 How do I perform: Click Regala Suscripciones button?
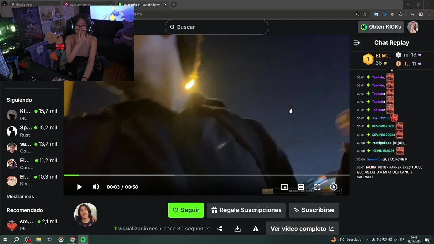246,210
